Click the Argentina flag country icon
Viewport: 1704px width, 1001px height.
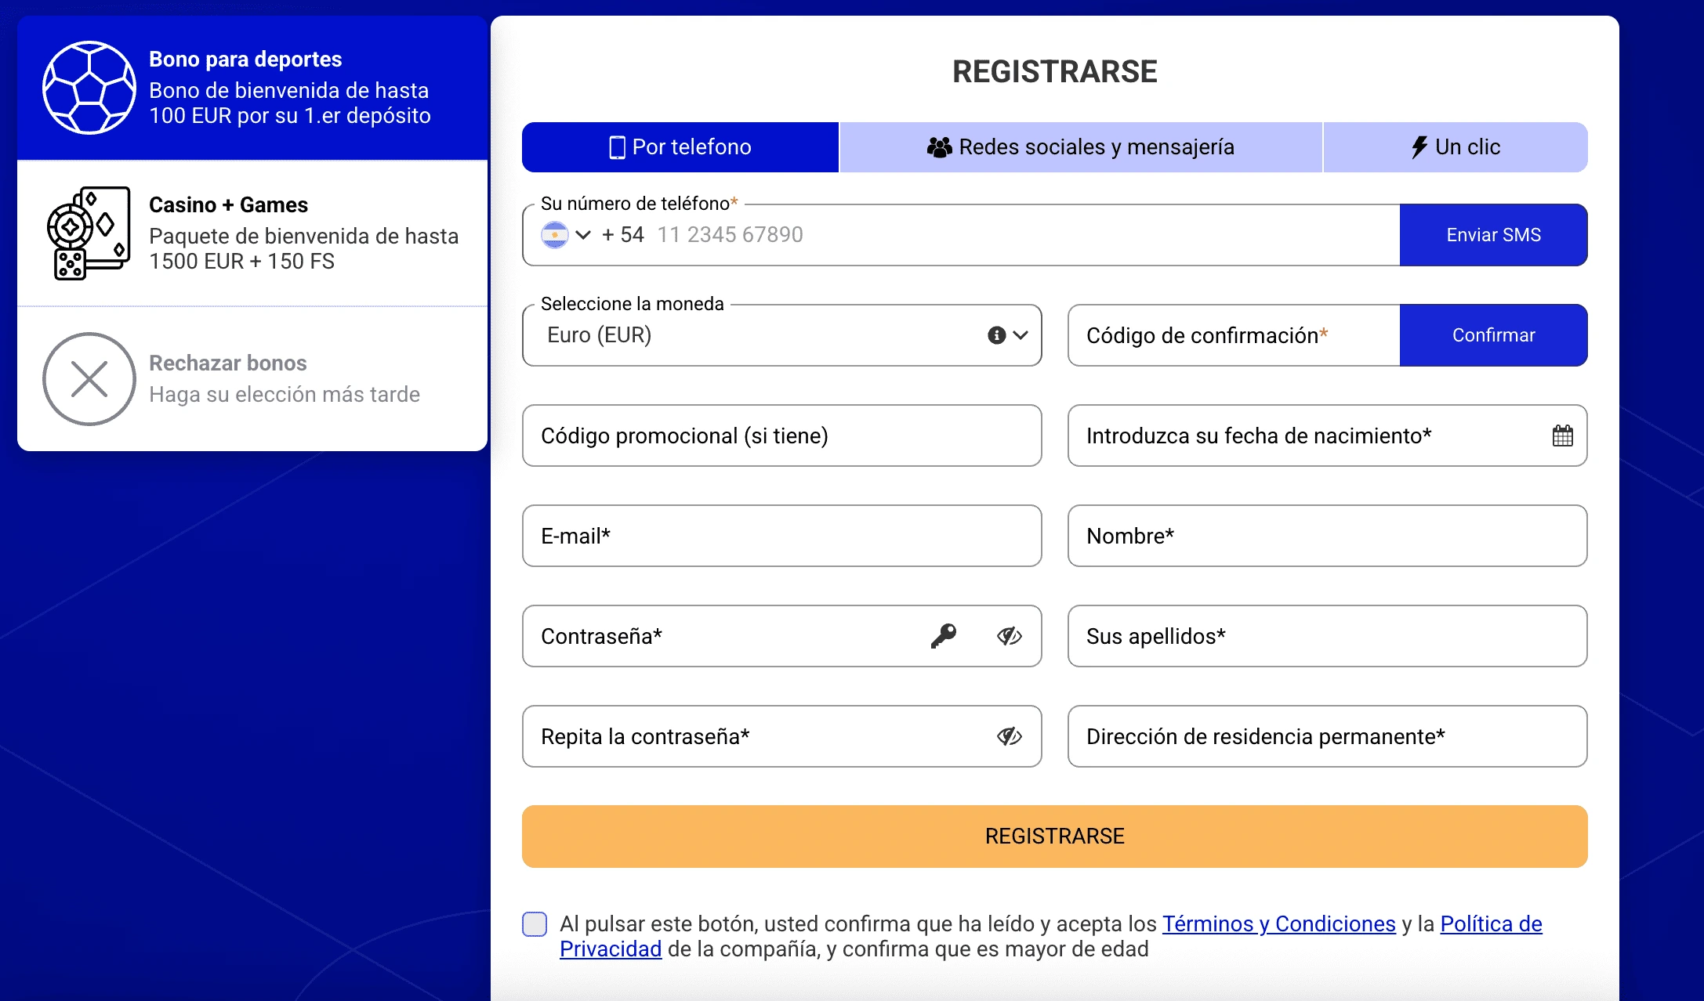(555, 235)
